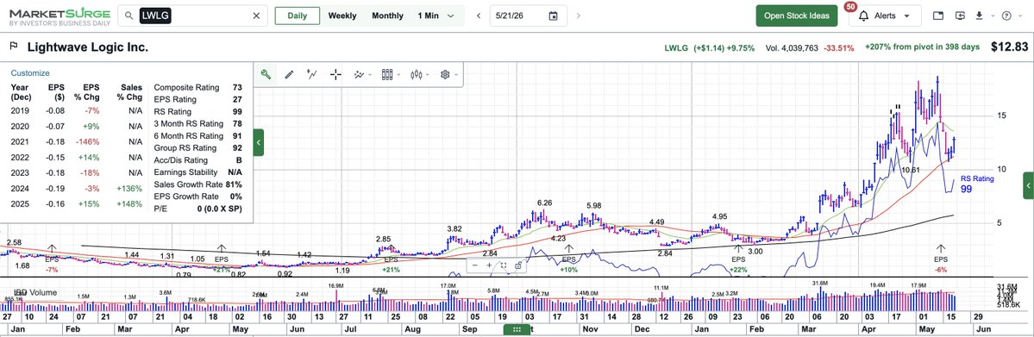Collapse the data panel with green arrow tab
The width and height of the screenshot is (1034, 337).
tap(259, 142)
